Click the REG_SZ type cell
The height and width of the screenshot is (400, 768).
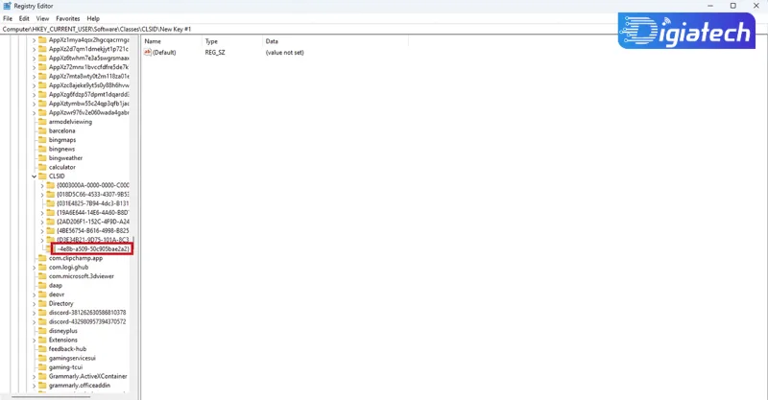[215, 53]
